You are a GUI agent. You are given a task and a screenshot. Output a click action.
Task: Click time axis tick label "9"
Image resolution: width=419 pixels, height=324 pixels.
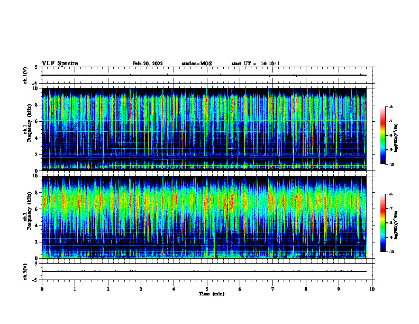tap(339, 289)
